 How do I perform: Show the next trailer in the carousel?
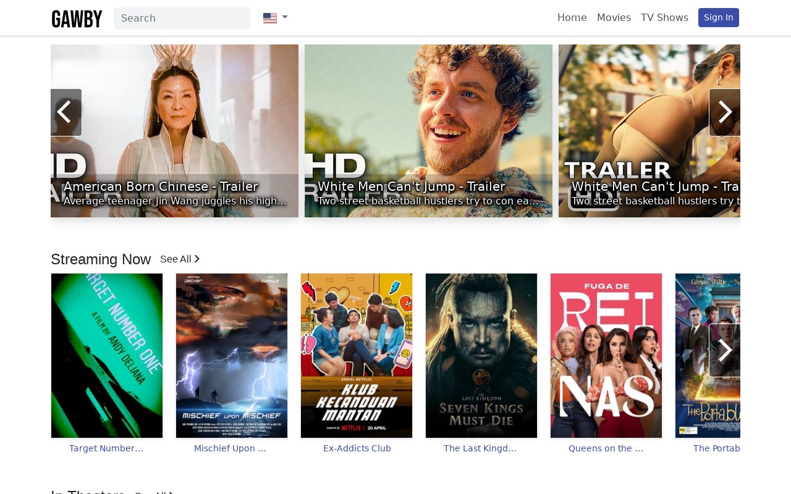coord(724,112)
